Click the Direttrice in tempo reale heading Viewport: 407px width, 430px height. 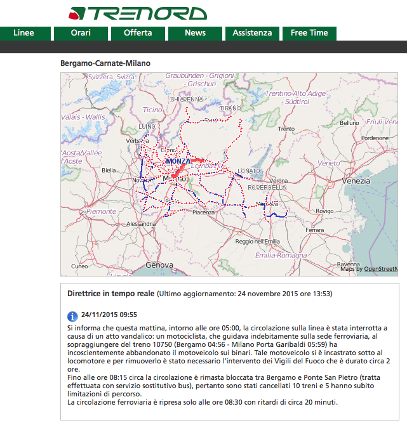[x=111, y=294]
